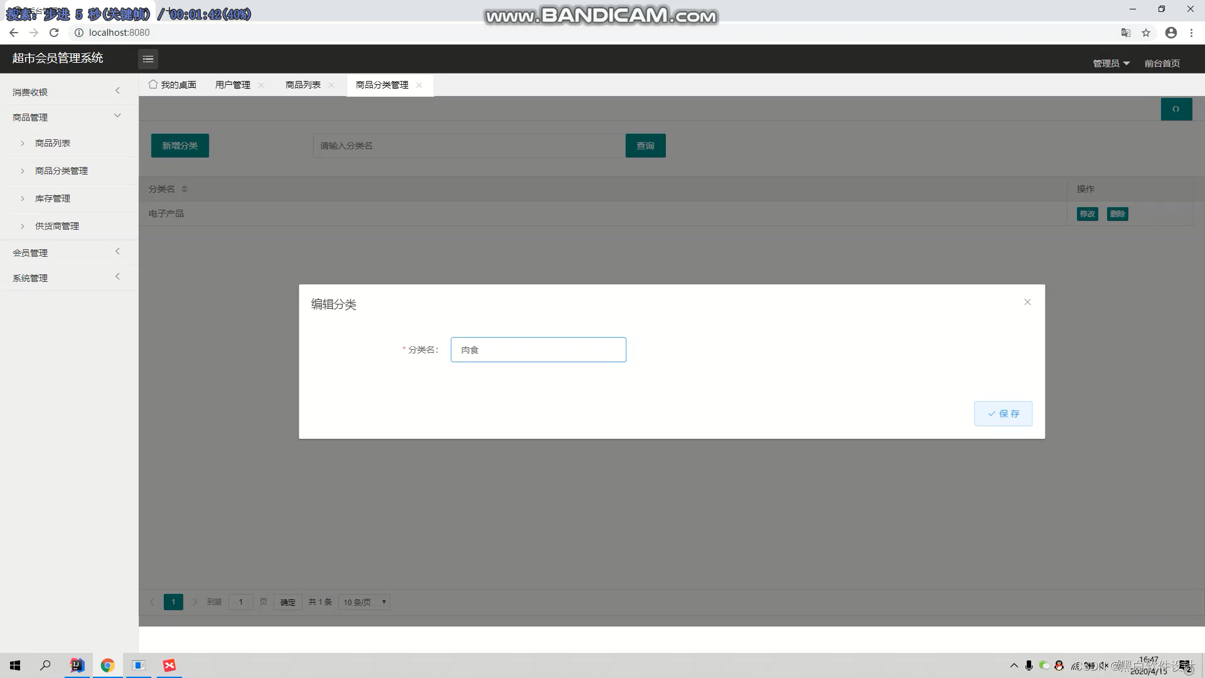
Task: Show hidden system tray icons
Action: [x=1014, y=665]
